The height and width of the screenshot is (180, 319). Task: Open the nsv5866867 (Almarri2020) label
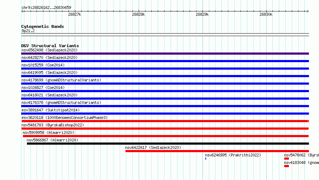point(52,140)
